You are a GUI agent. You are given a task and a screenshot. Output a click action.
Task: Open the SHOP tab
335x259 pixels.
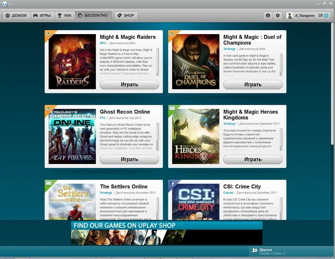pyautogui.click(x=126, y=15)
